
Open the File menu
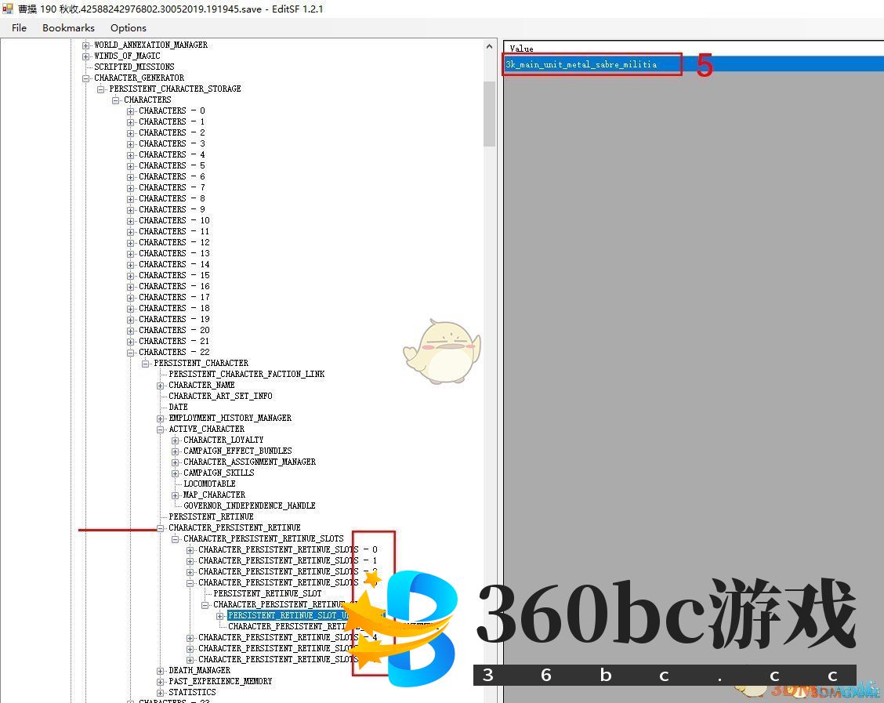pyautogui.click(x=19, y=27)
